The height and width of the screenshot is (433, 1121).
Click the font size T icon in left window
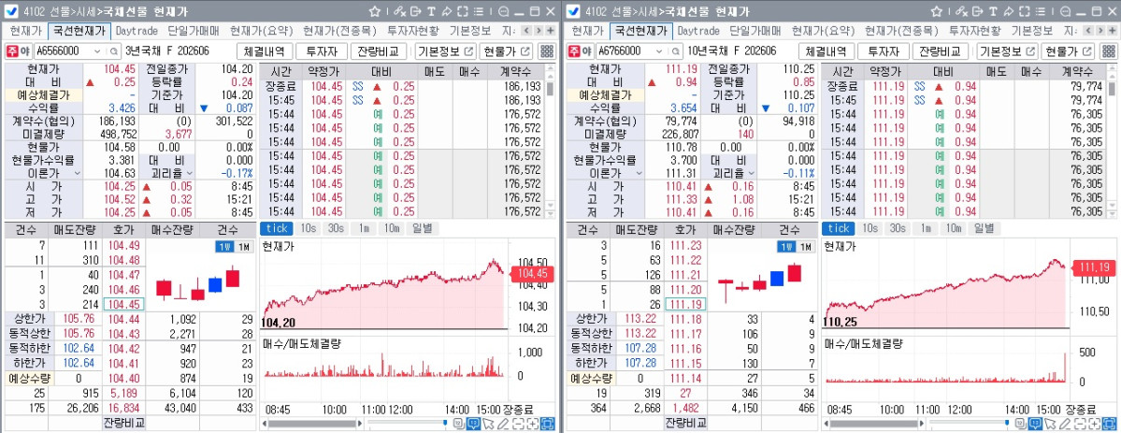pyautogui.click(x=431, y=11)
